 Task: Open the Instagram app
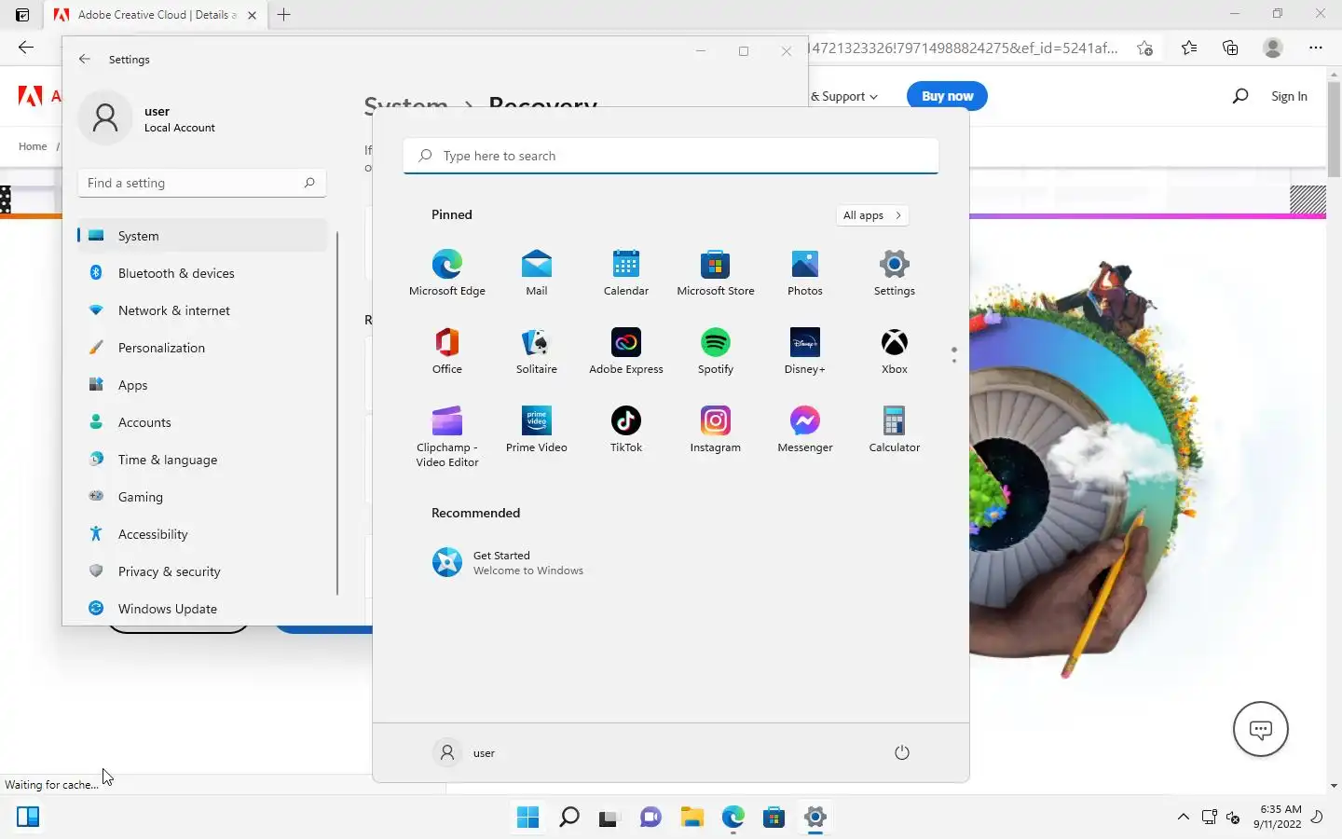[716, 429]
